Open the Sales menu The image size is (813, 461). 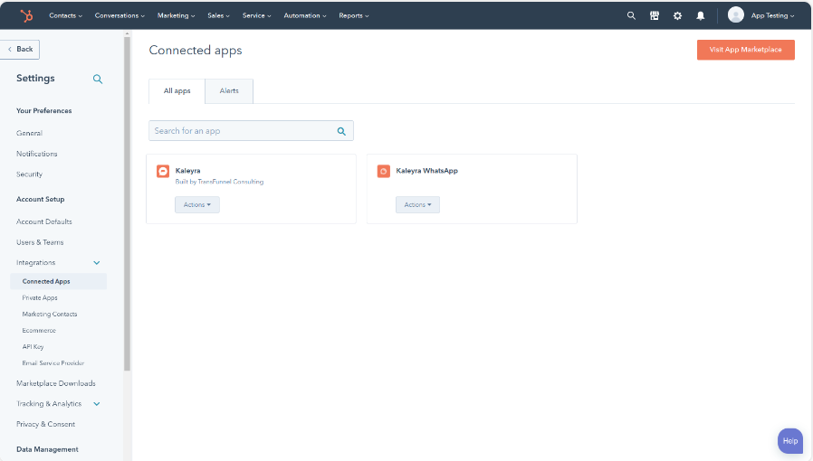point(218,15)
